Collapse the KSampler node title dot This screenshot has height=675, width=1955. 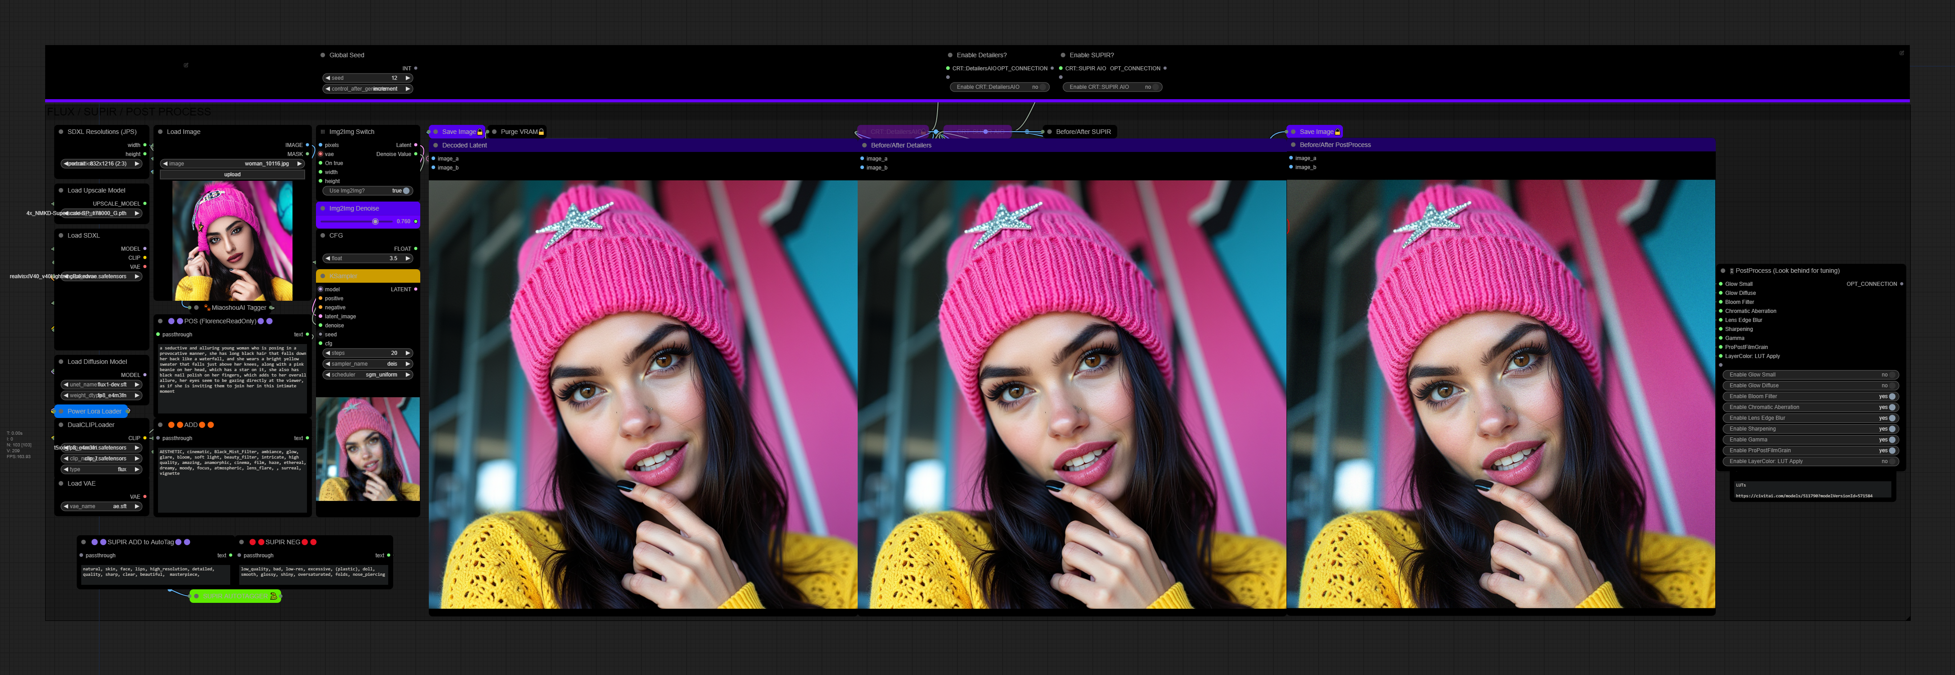(323, 276)
